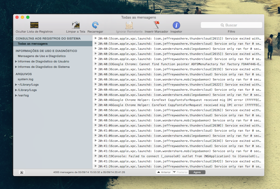This screenshot has height=189, width=280.
Task: Expand Informes de Diagnóstico do Sistema
Action: [16, 67]
